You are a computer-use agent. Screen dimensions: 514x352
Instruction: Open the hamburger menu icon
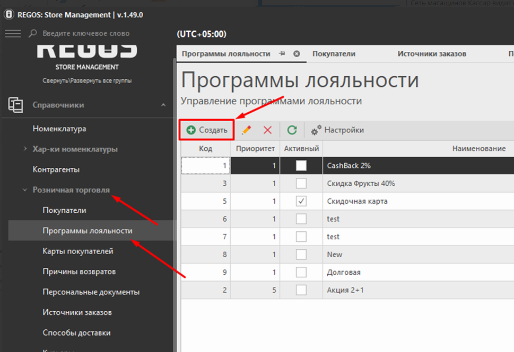[x=13, y=33]
